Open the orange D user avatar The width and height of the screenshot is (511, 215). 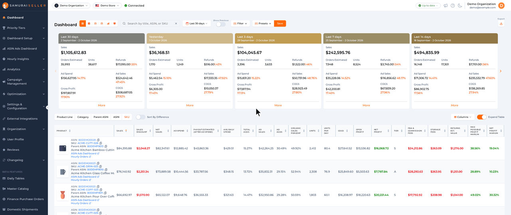pos(501,6)
